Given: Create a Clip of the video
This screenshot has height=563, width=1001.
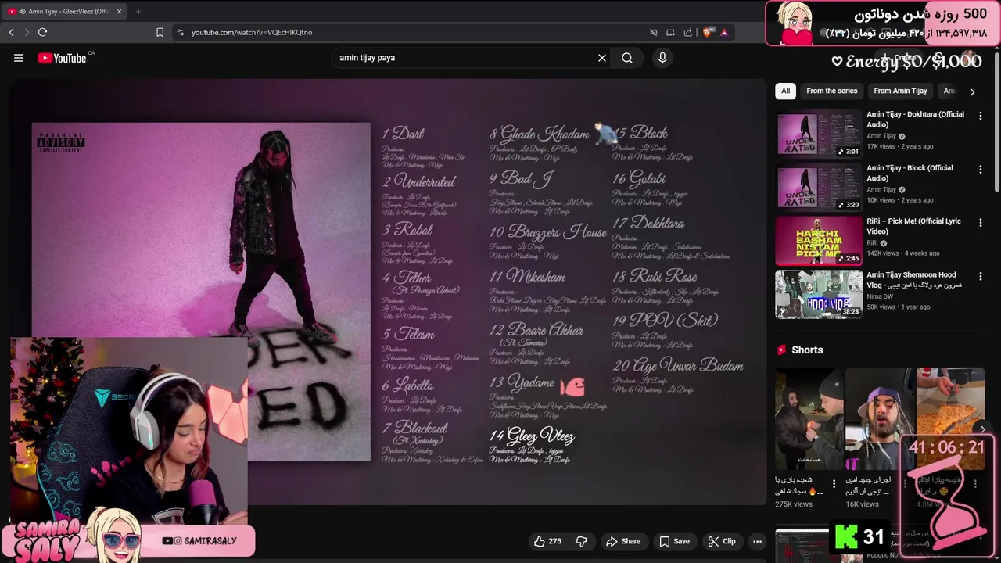Looking at the screenshot, I should (x=722, y=541).
